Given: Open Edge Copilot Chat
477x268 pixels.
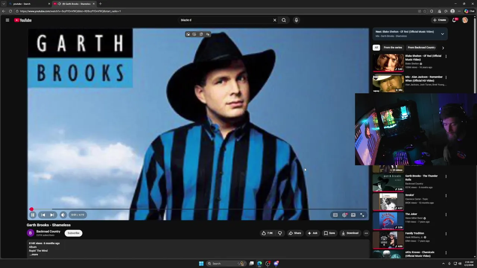Looking at the screenshot, I should coord(469,11).
